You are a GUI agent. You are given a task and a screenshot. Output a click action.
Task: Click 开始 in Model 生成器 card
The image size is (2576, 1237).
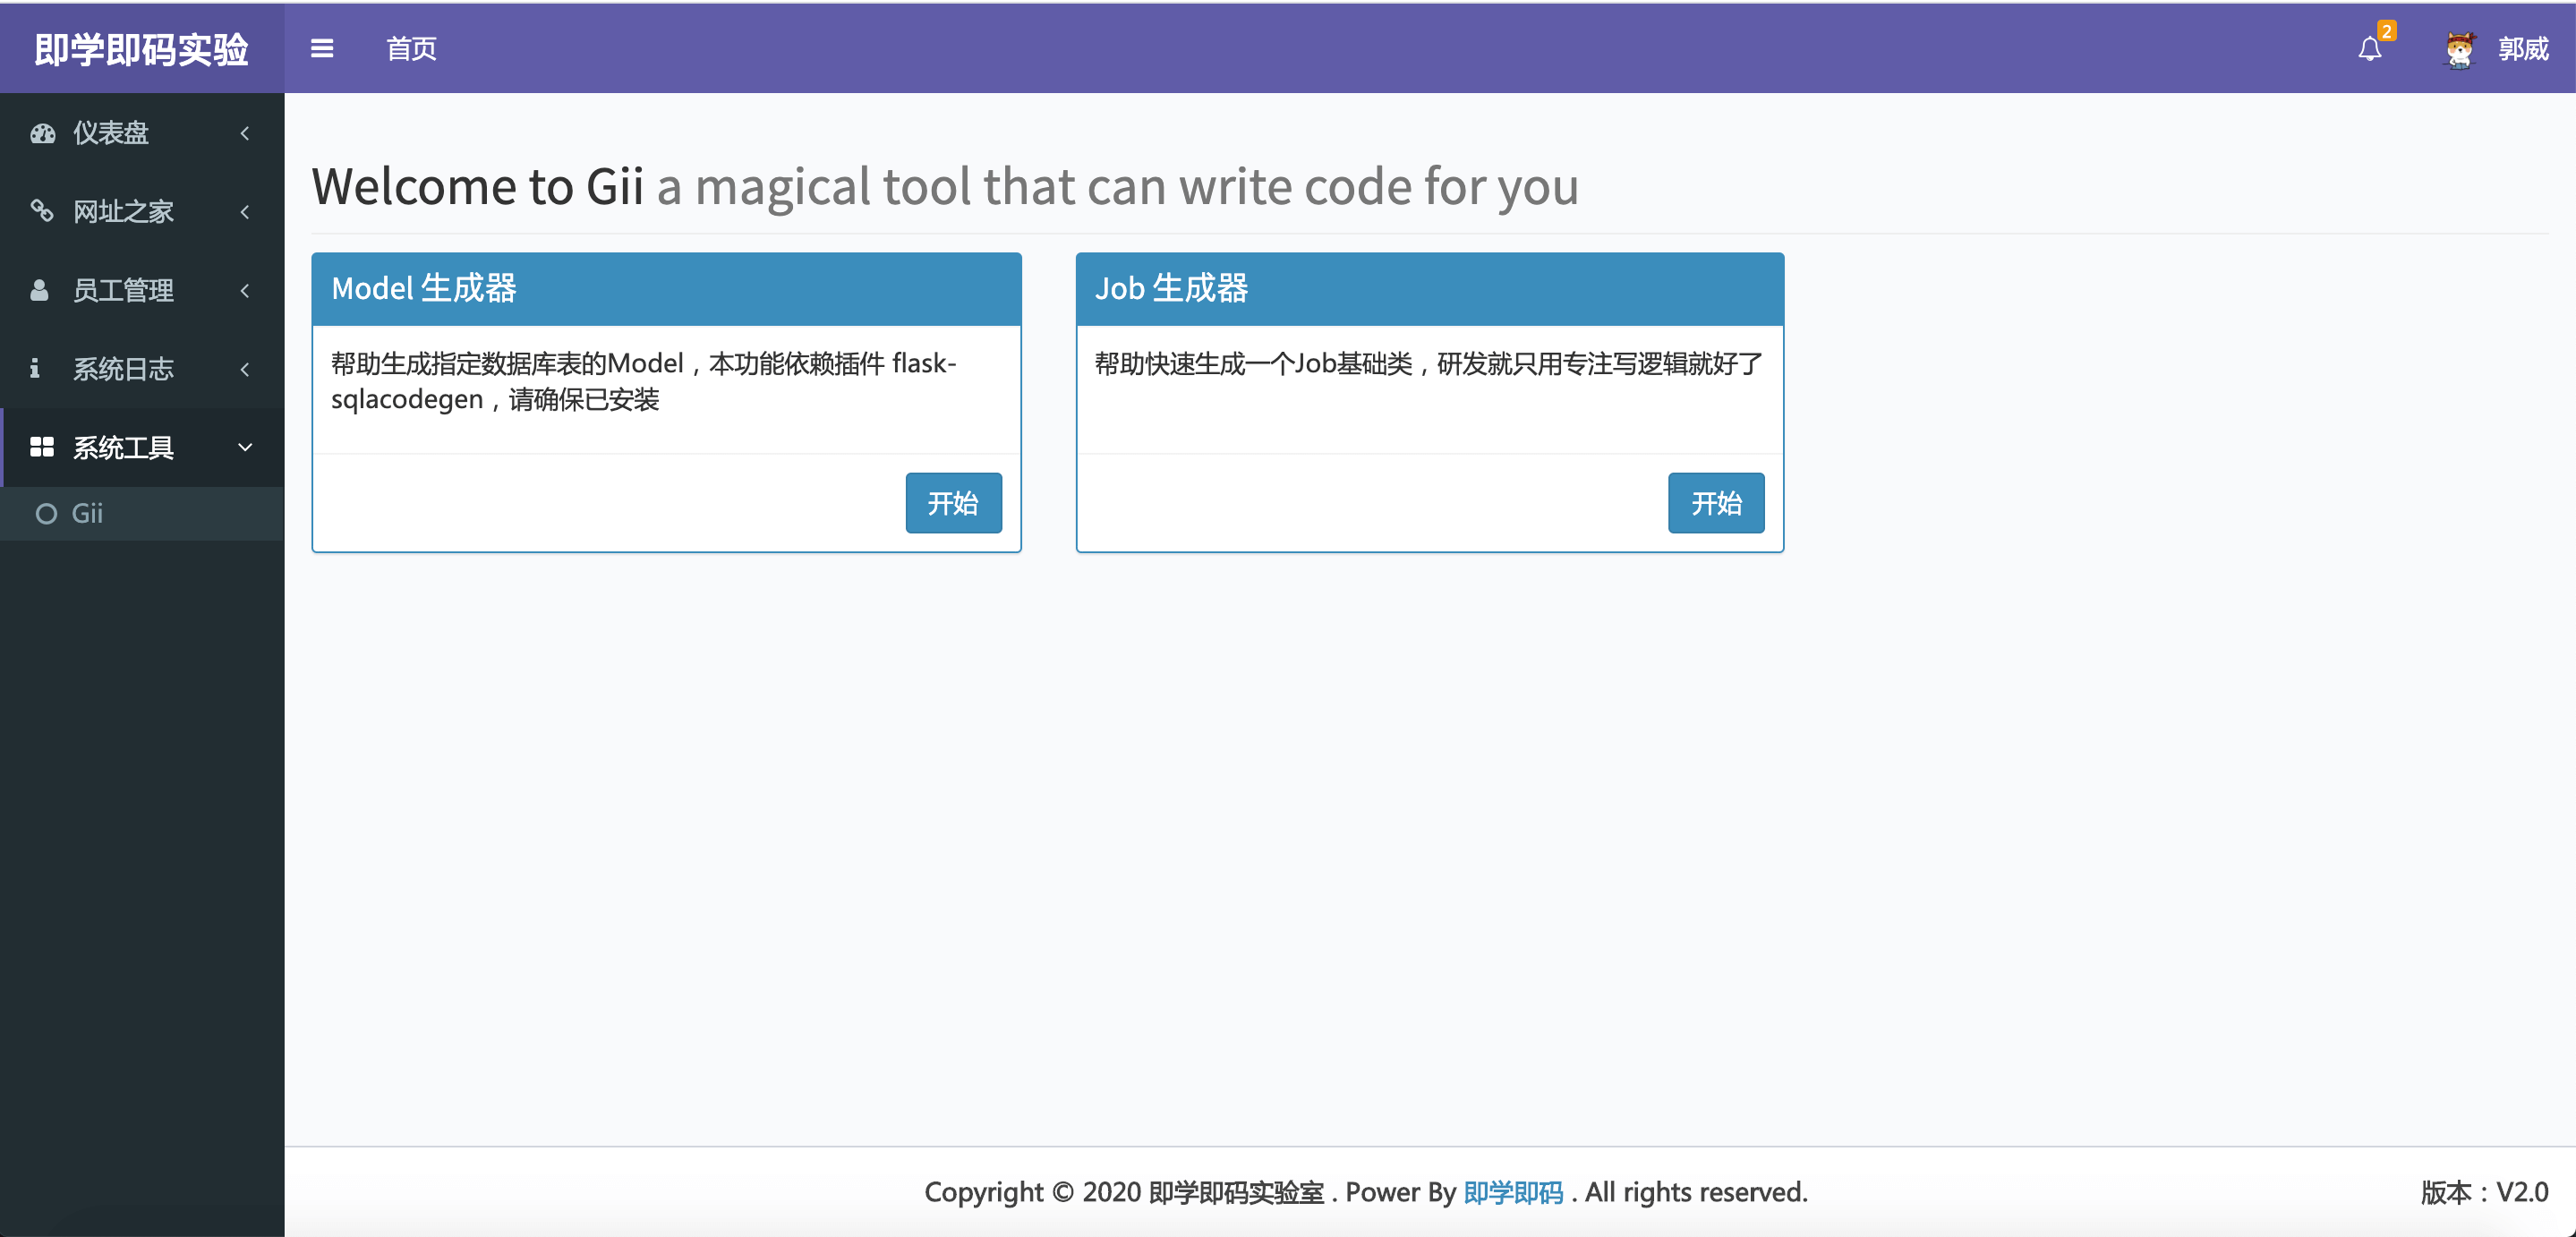coord(953,503)
